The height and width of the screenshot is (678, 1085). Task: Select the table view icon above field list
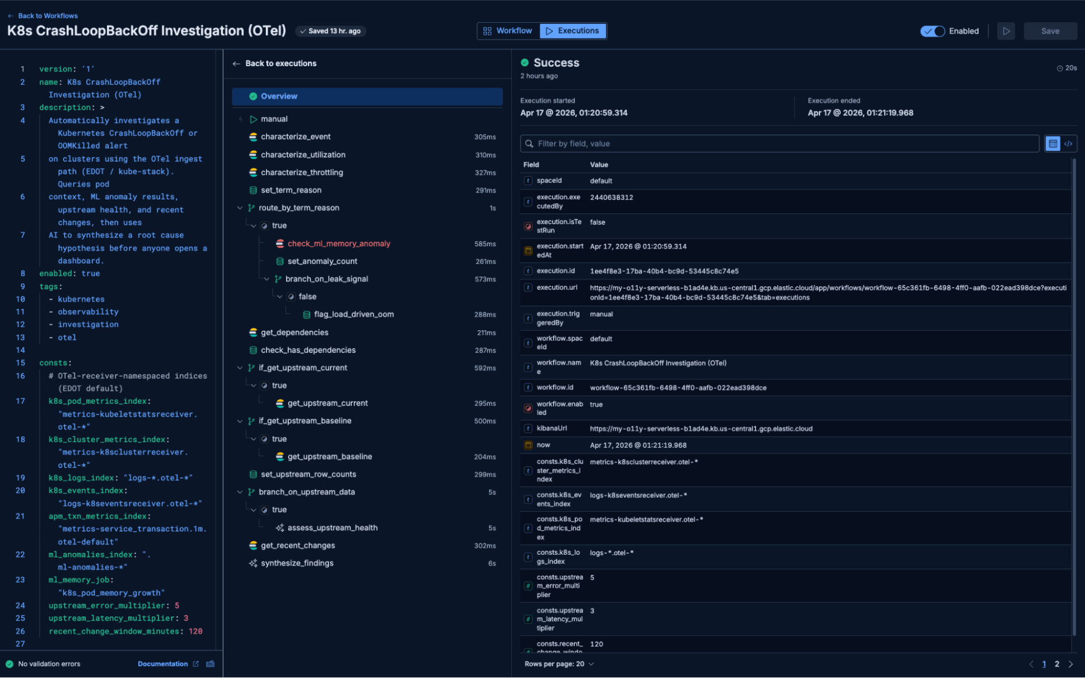tap(1054, 143)
